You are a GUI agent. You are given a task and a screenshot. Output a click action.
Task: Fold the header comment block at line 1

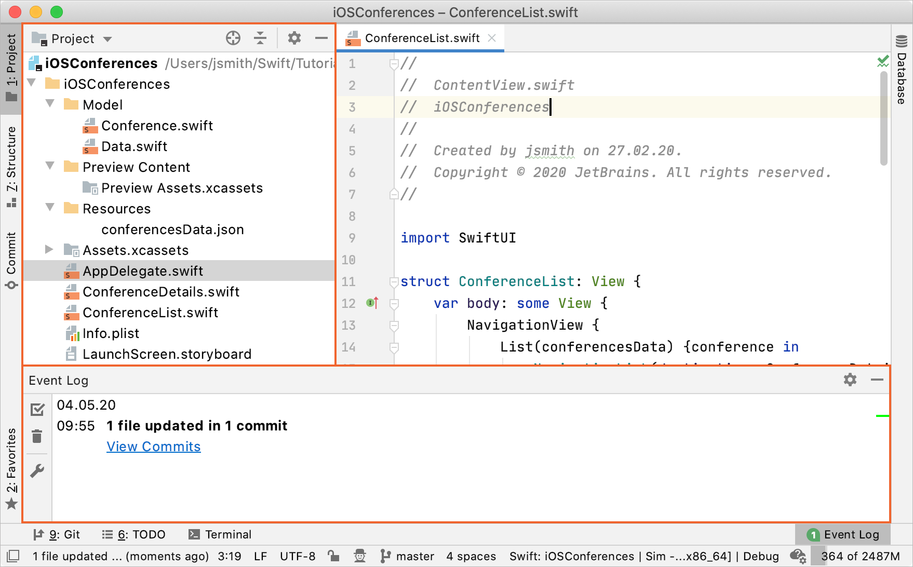394,64
